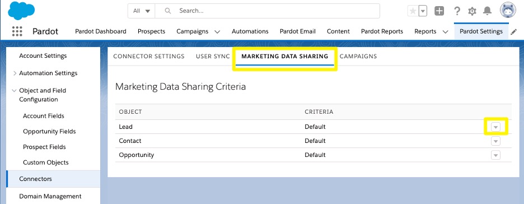Click the Opportunity object cell
Screen dimensions: 524x204
click(137, 155)
